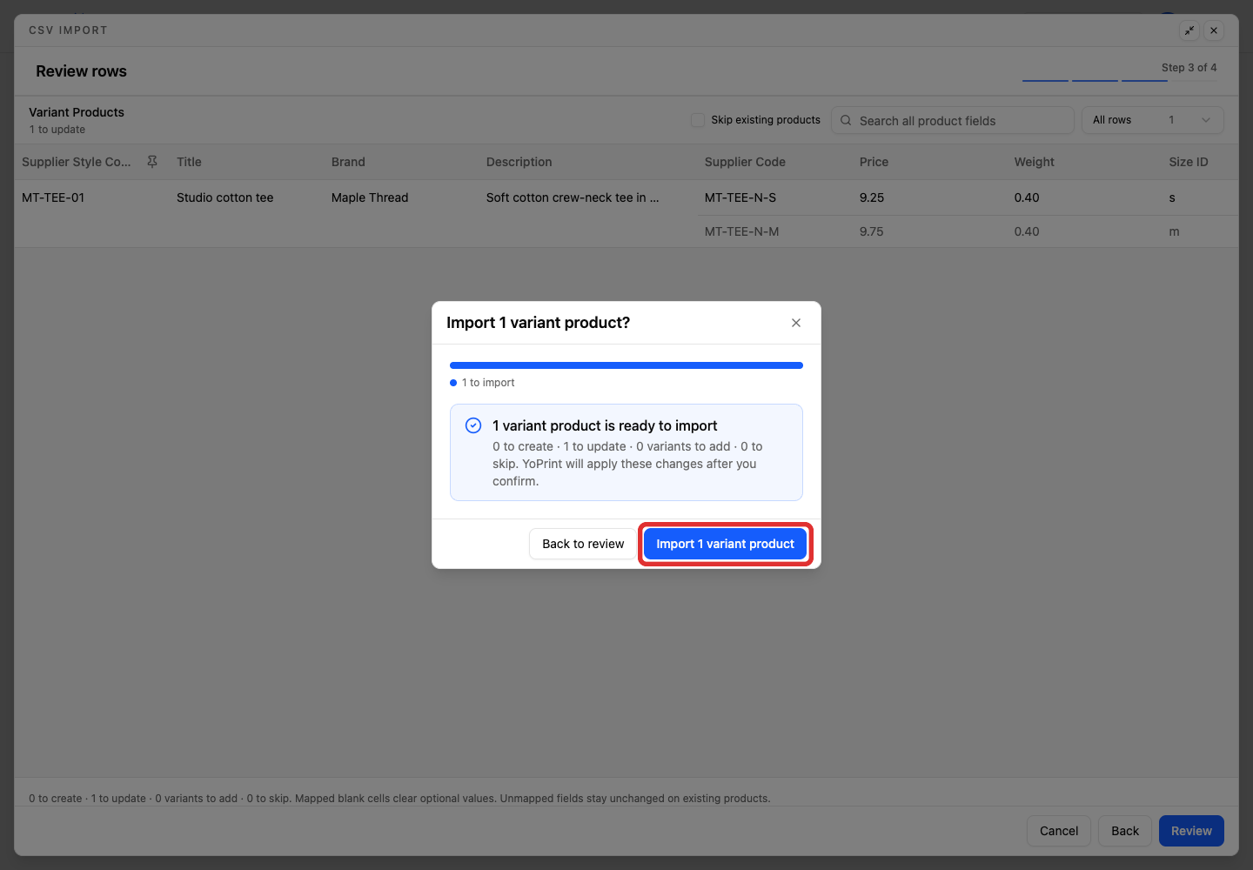Click the Size ID column header

tap(1189, 162)
